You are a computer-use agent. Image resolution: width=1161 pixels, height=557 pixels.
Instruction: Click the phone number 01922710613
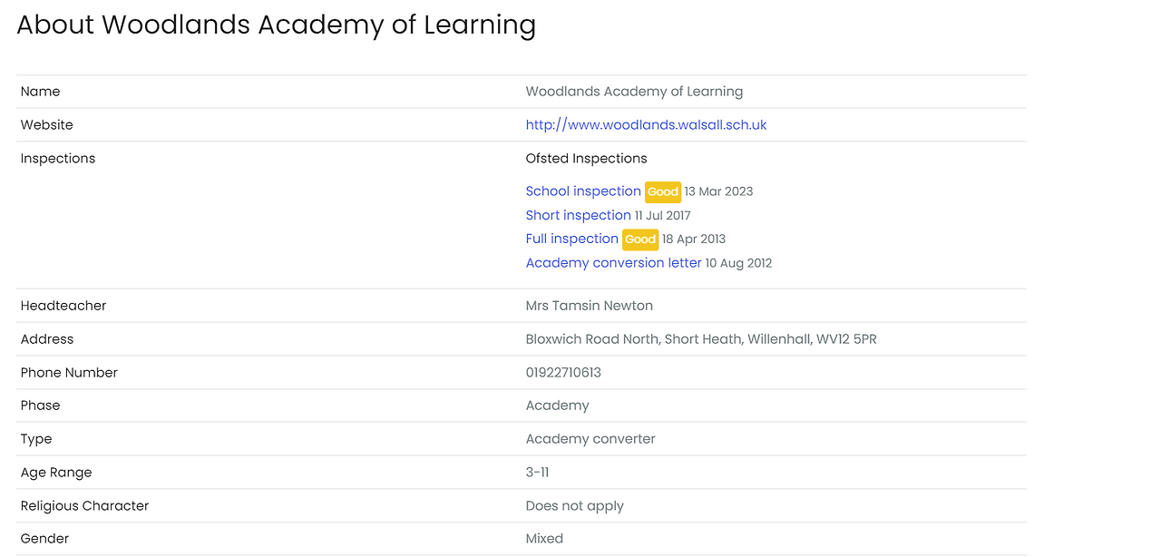(563, 373)
